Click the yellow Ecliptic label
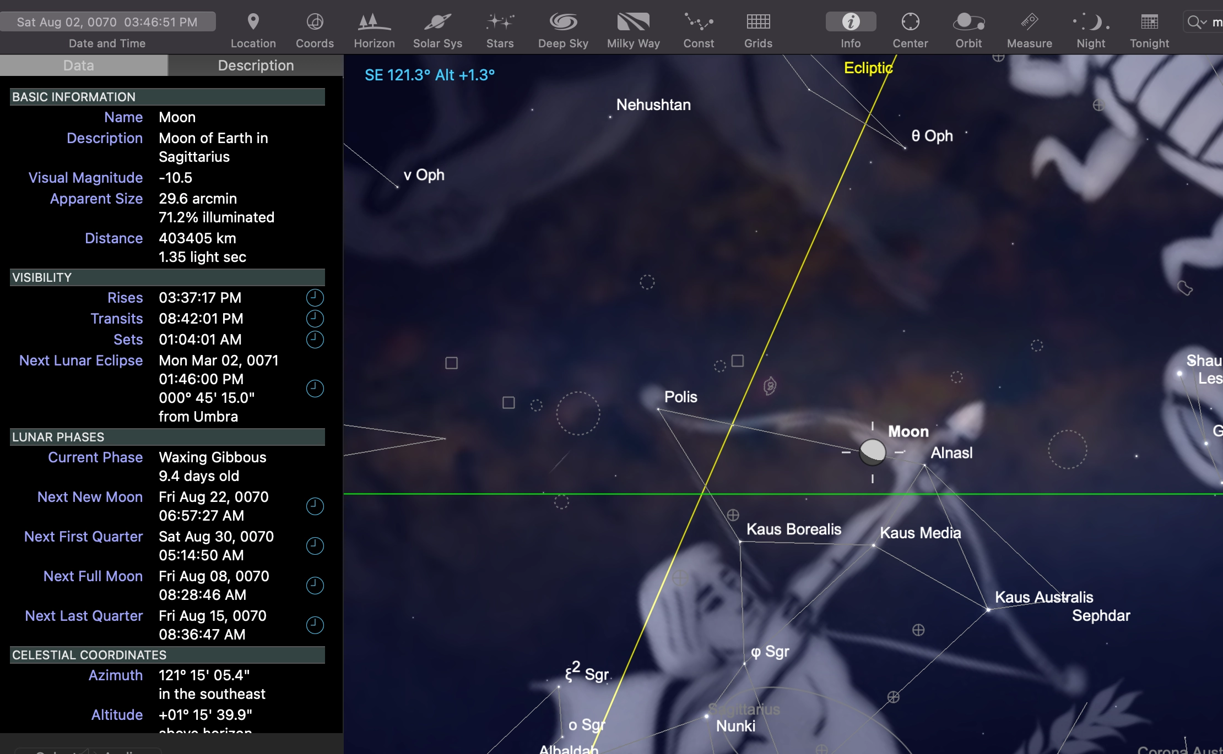 [868, 68]
